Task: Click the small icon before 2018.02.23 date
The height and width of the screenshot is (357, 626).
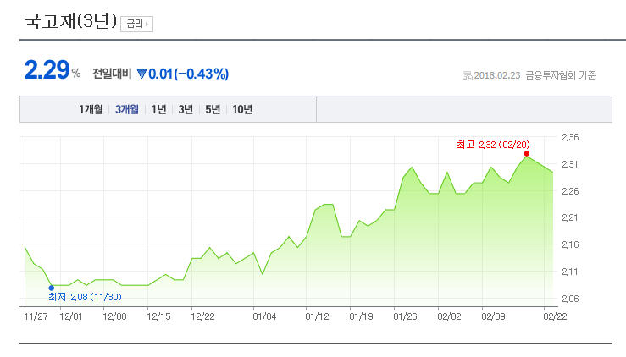Action: [467, 75]
